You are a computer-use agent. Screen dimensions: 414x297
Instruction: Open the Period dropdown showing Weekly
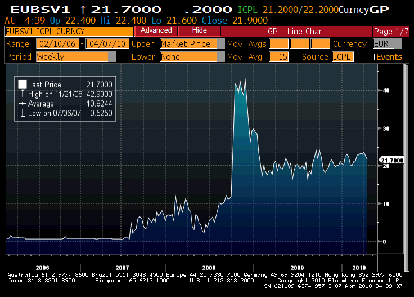coord(111,57)
